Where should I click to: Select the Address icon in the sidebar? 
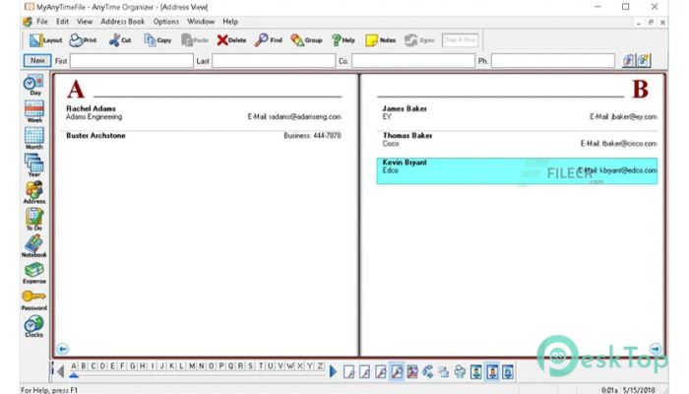34,192
